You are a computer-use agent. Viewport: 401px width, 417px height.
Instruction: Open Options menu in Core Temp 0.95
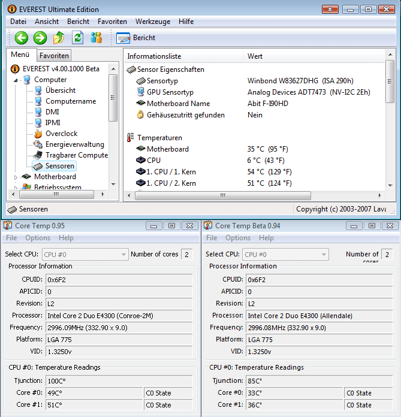[x=38, y=238]
